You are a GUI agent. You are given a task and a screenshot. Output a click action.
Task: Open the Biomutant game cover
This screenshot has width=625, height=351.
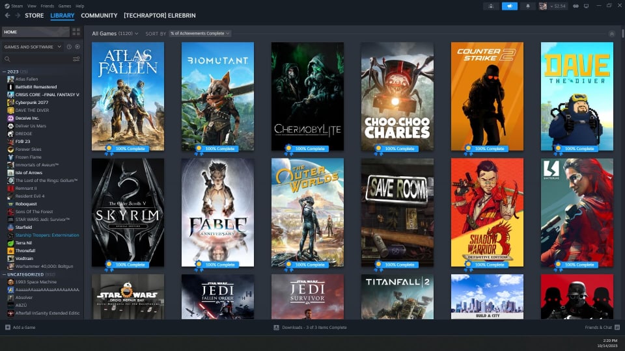tap(217, 96)
